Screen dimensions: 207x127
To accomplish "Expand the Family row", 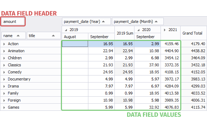I will click(x=4, y=93).
